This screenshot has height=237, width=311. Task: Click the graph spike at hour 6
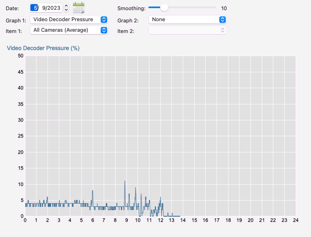point(93,191)
